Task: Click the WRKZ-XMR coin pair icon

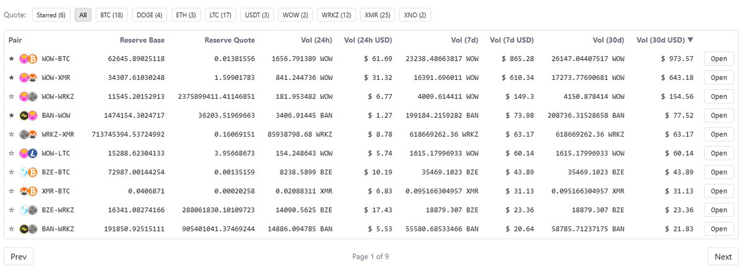Action: (28, 134)
